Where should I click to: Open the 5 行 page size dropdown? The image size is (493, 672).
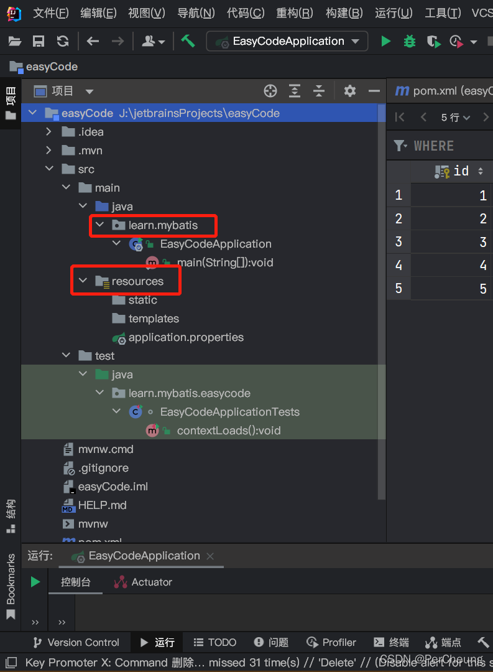(455, 118)
